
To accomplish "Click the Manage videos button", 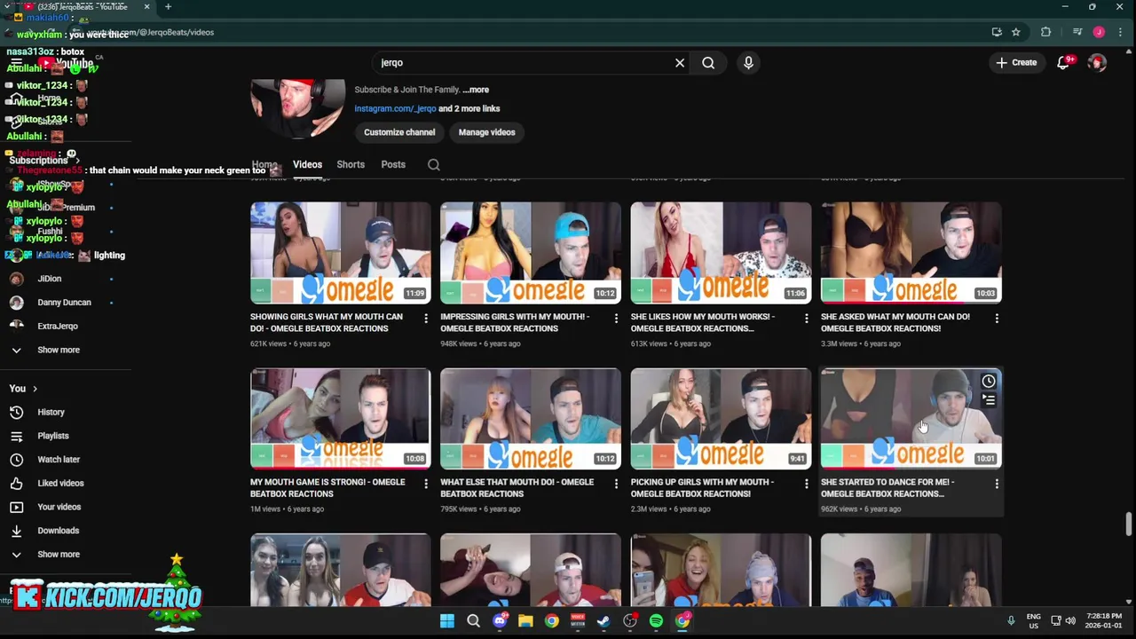I will (x=486, y=132).
